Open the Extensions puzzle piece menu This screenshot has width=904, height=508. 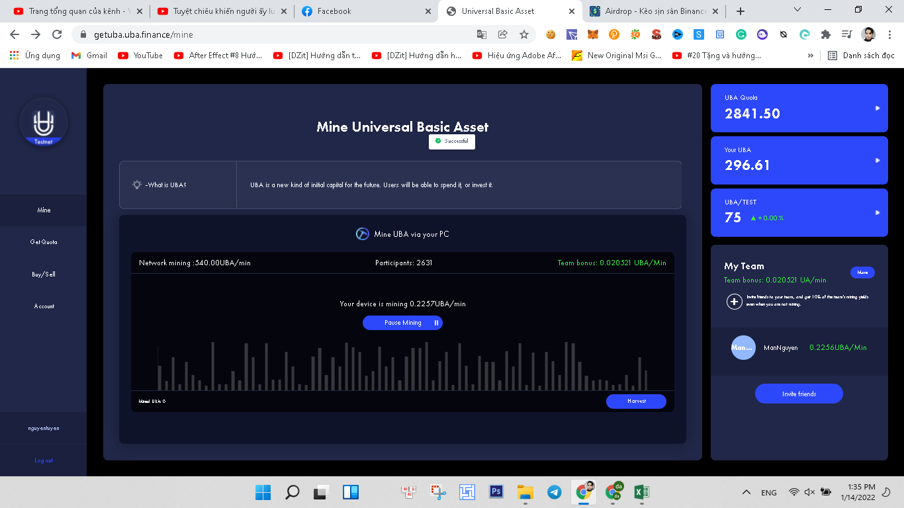tap(825, 34)
